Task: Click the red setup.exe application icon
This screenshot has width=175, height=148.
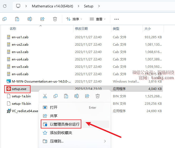Action: pos(9,89)
